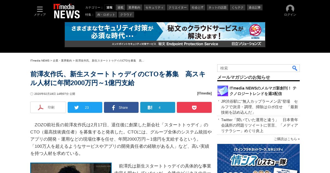The width and height of the screenshot is (330, 173).
Task: Click the ITmedia NEWS logo
Action: [67, 11]
